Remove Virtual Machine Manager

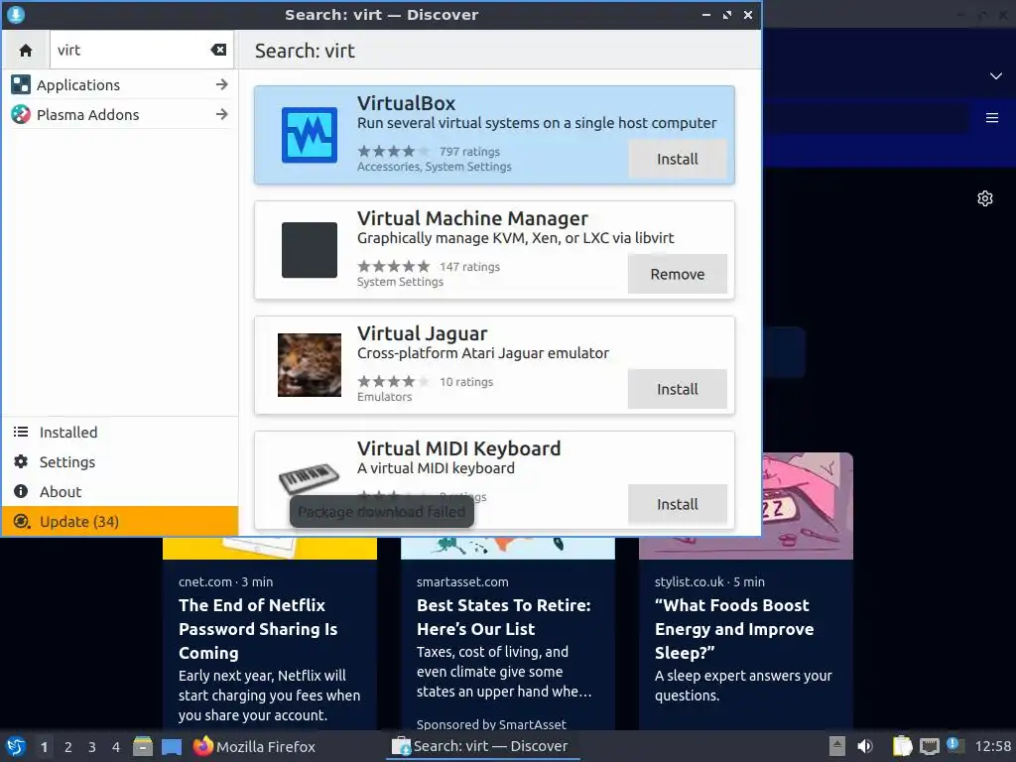677,274
